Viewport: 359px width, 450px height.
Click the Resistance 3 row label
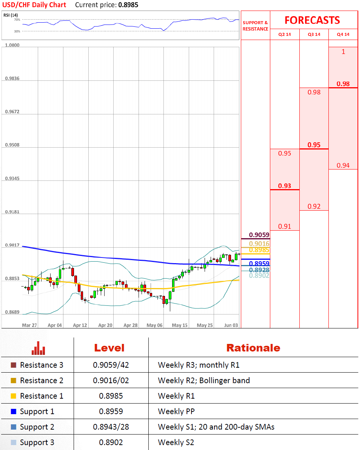tap(42, 365)
